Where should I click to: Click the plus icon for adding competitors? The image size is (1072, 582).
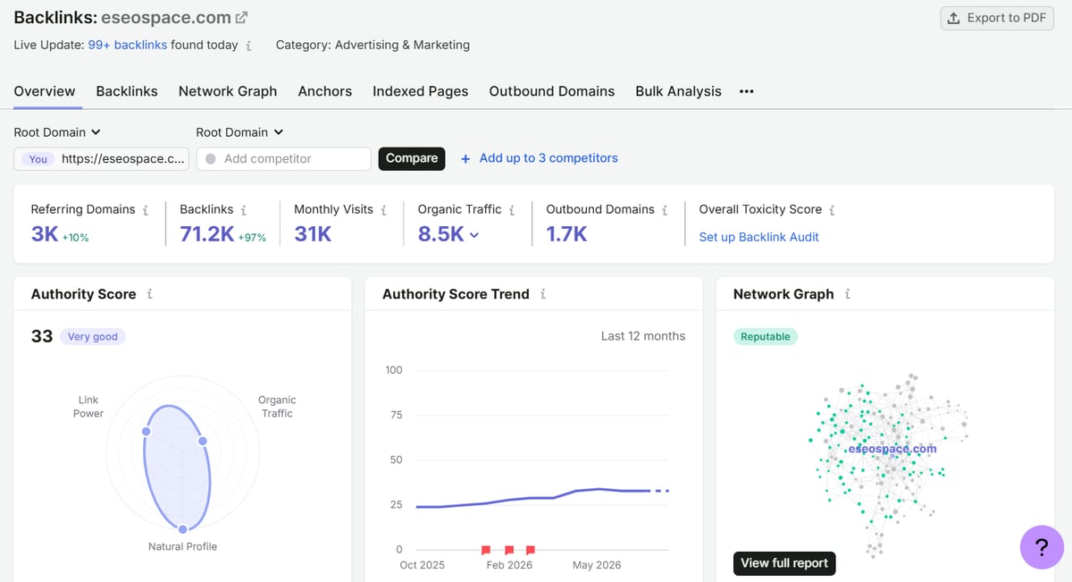pos(465,158)
